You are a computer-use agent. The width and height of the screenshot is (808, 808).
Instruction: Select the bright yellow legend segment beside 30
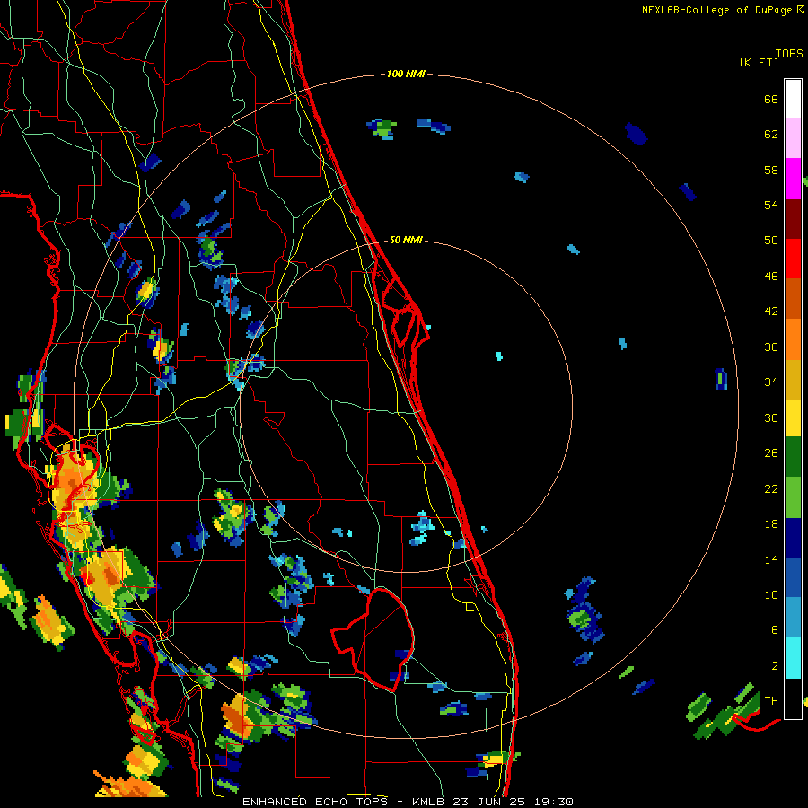(793, 417)
